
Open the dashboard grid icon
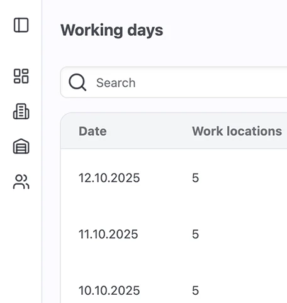coord(21,76)
